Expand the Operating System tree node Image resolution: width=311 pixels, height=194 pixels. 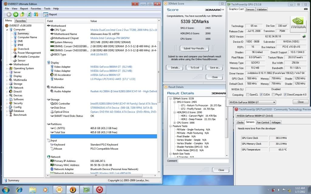tap(7, 69)
